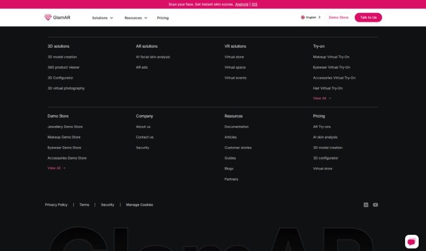The width and height of the screenshot is (426, 251).
Task: Click the GlamAR logo in the header
Action: (x=57, y=17)
